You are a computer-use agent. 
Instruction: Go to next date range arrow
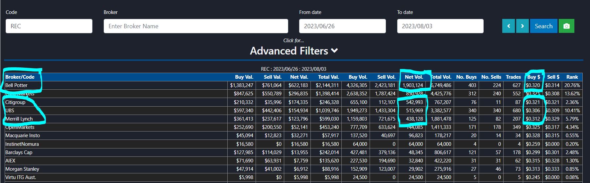click(x=522, y=26)
